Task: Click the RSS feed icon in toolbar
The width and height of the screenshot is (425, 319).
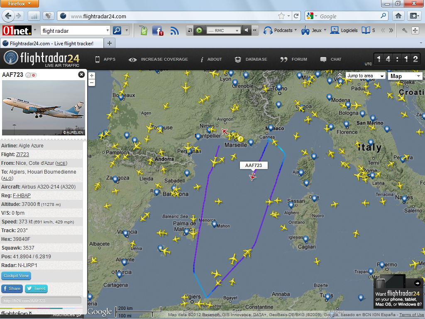Action: [174, 30]
